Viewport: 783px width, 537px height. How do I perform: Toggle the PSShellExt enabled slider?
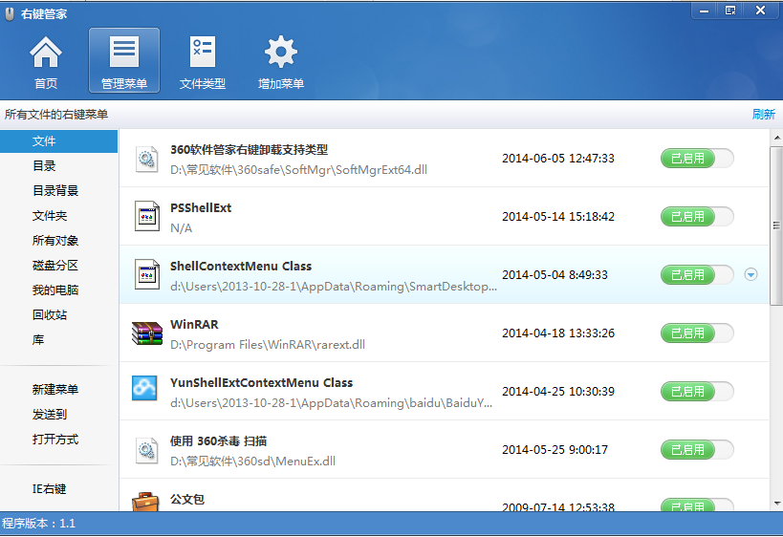697,217
